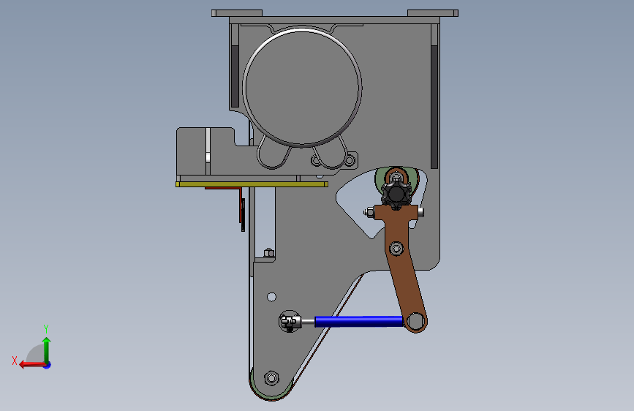Image resolution: width=634 pixels, height=411 pixels.
Task: Select the hex bolt on brown lever pivot
Action: [x=396, y=249]
